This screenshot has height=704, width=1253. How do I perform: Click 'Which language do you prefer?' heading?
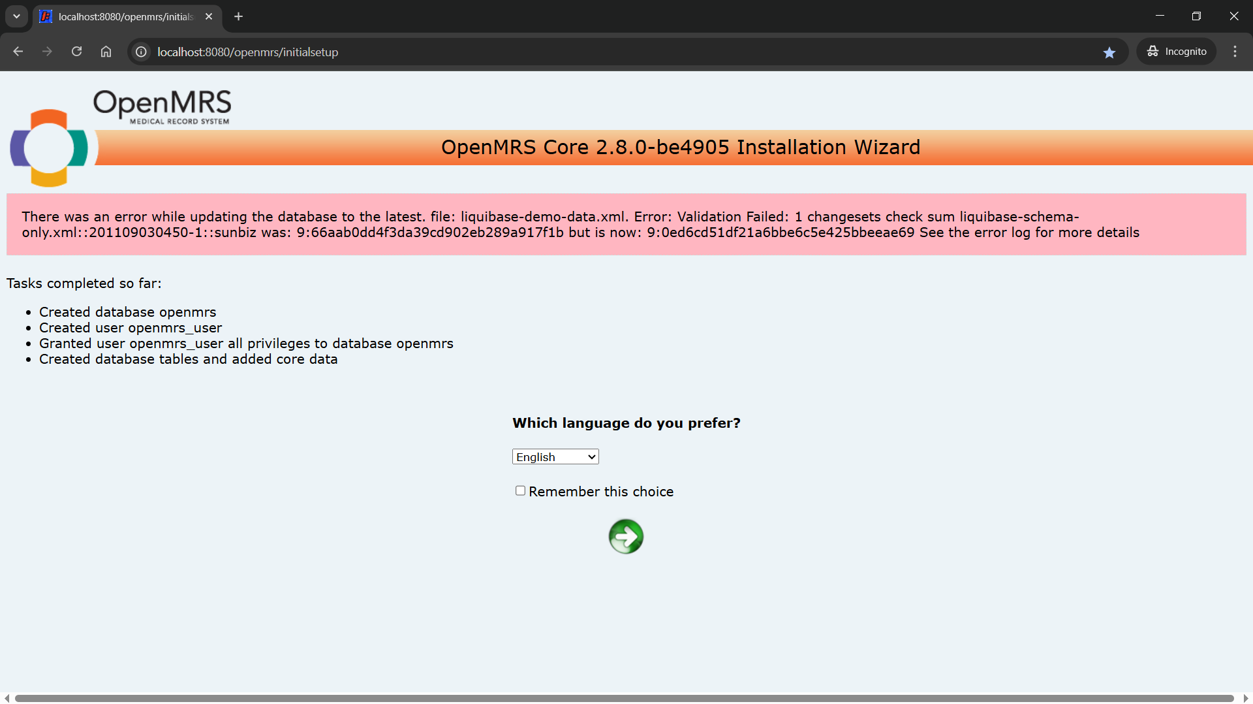coord(626,423)
